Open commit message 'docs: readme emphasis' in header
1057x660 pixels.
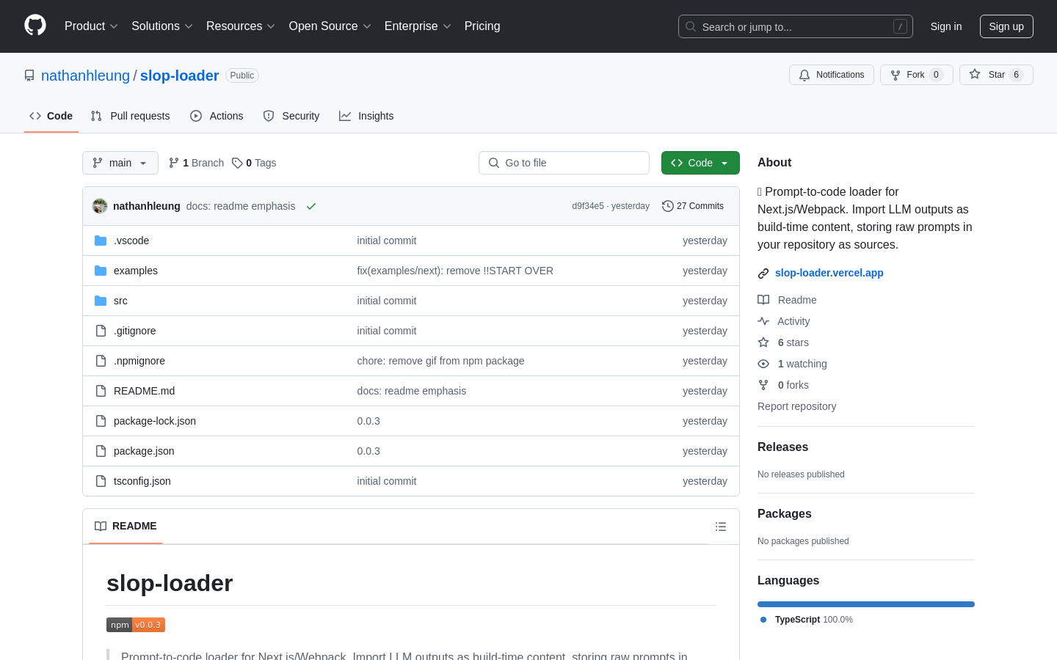[241, 206]
